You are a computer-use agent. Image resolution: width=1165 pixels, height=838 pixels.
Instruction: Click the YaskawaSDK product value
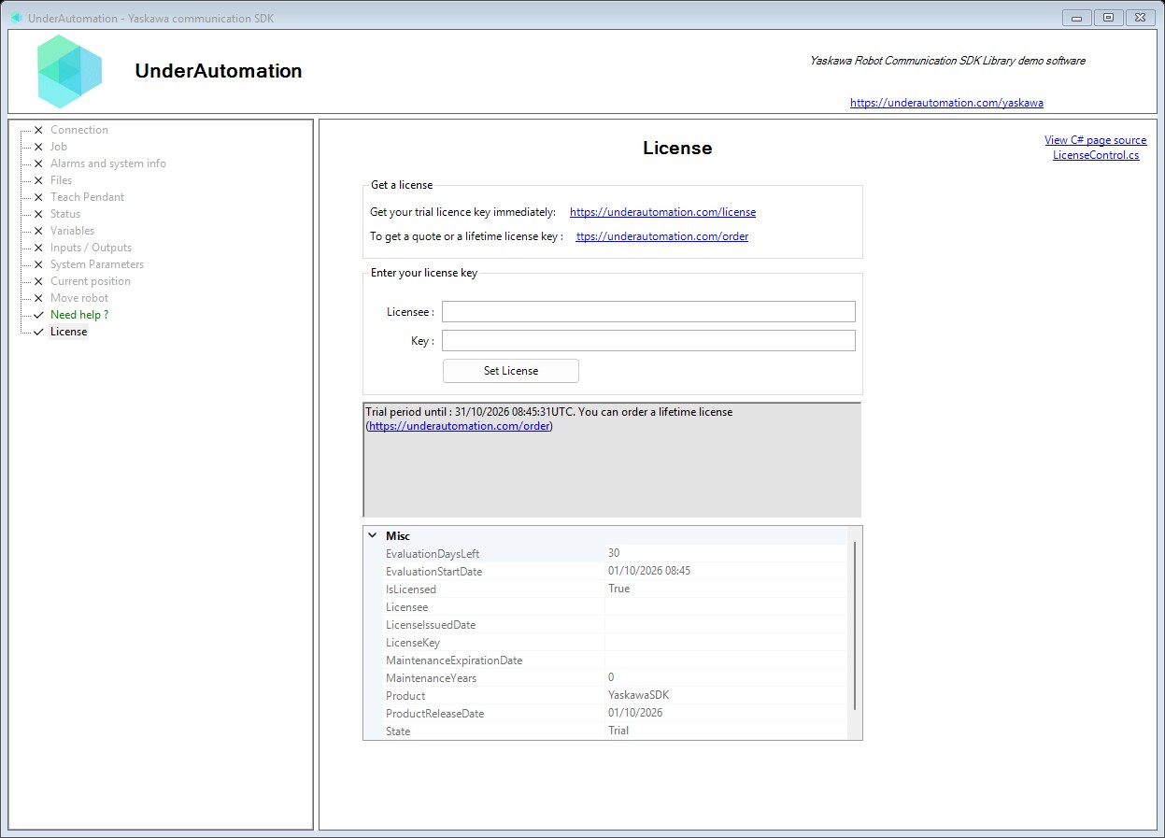coord(638,695)
